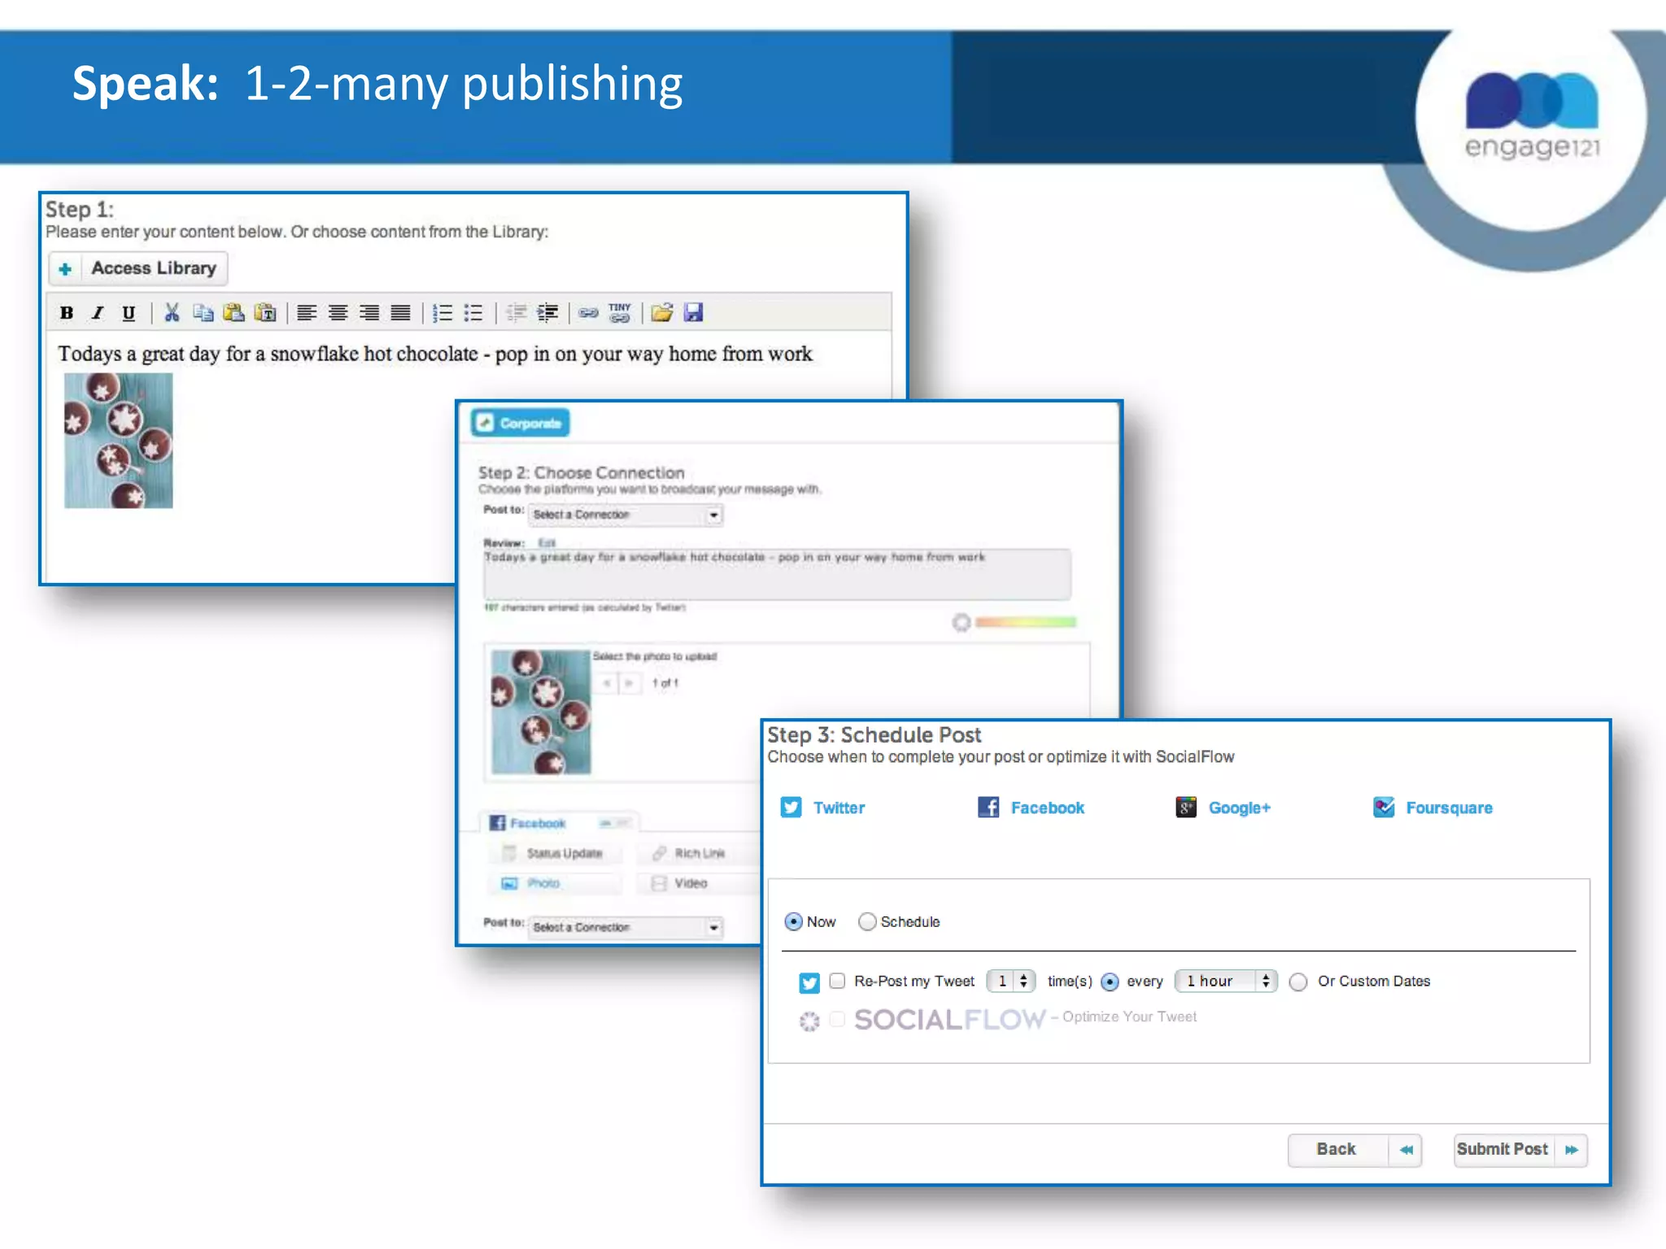
Task: Select the Or Custom Dates radio button
Action: coord(1298,981)
